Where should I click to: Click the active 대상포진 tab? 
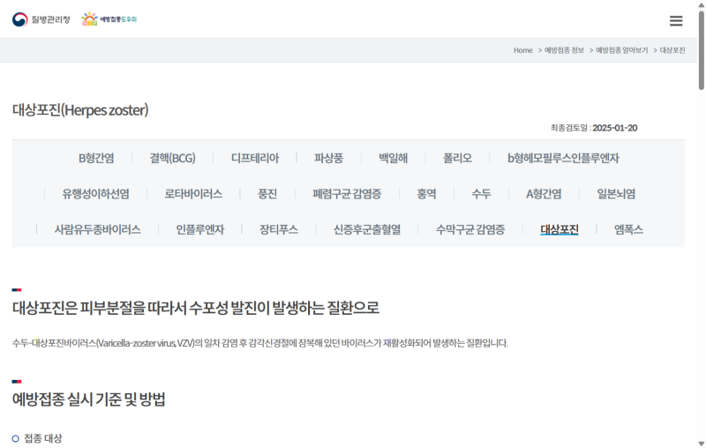click(x=560, y=229)
